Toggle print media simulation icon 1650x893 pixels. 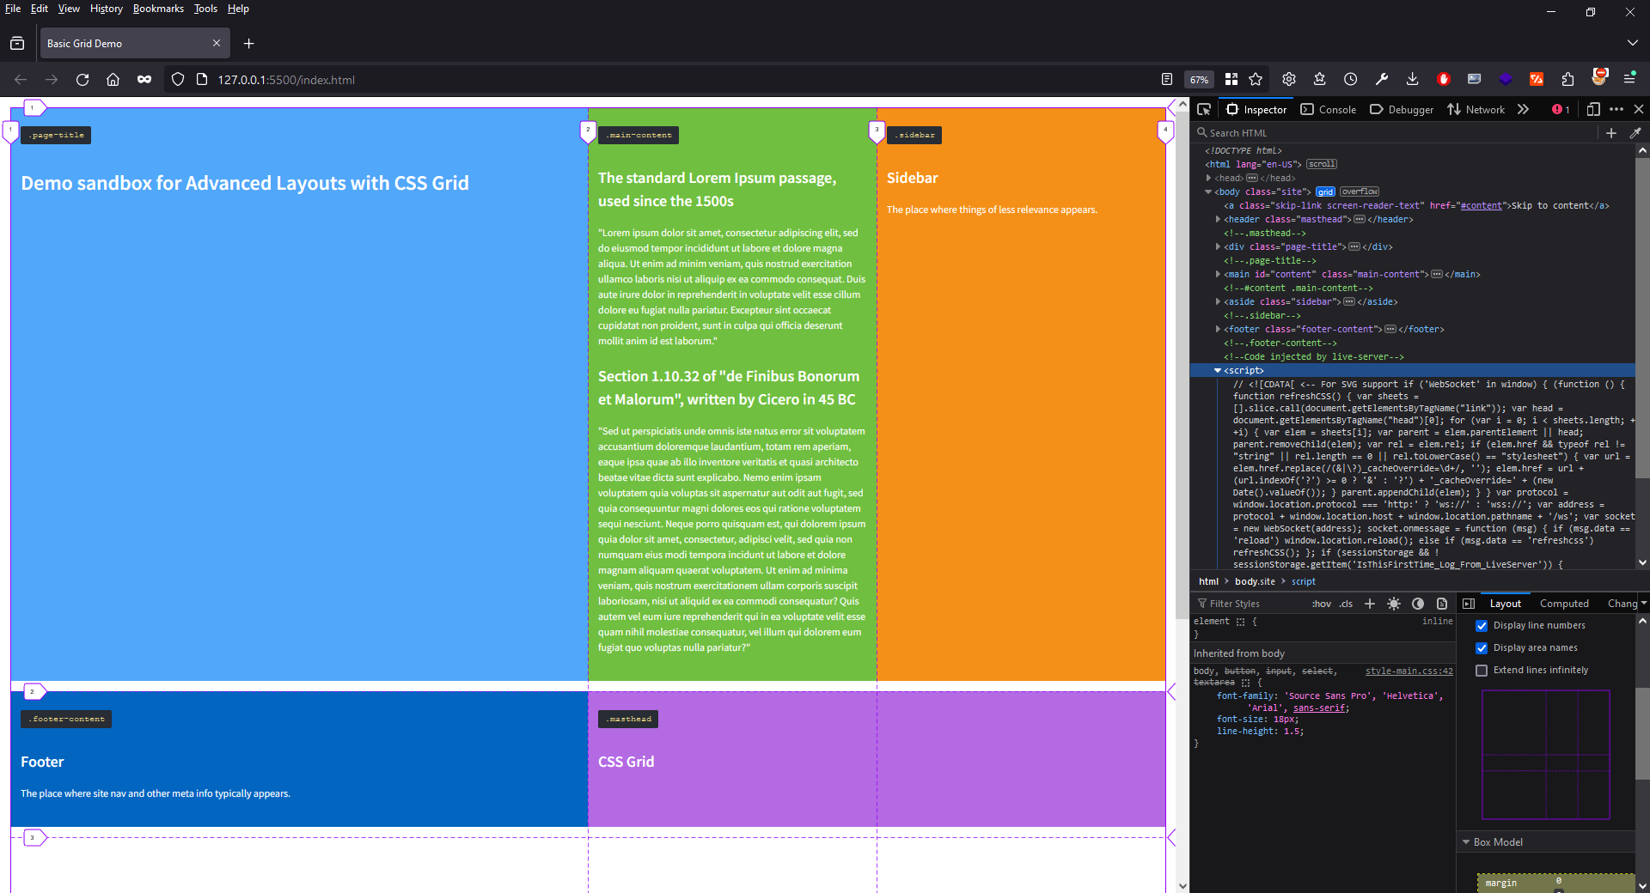pos(1442,604)
